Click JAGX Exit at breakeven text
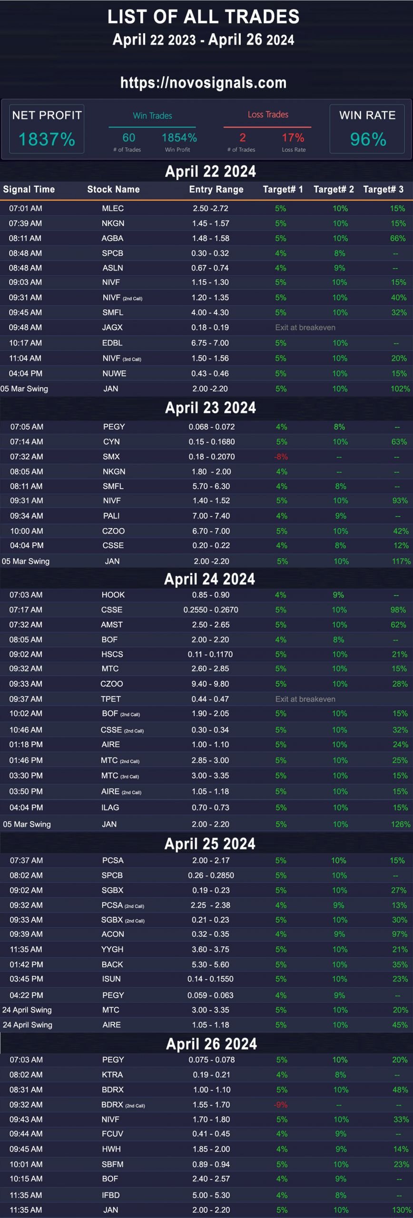 point(305,327)
